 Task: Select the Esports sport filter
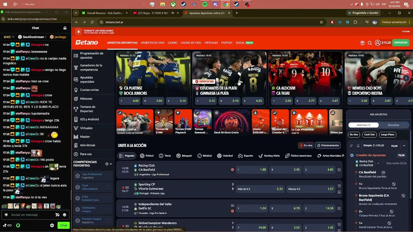(246, 156)
